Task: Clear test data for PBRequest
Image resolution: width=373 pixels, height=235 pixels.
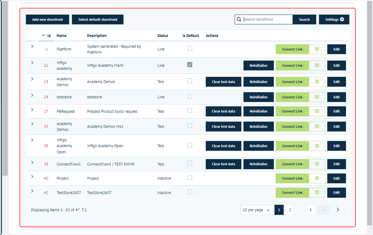Action: (x=223, y=111)
